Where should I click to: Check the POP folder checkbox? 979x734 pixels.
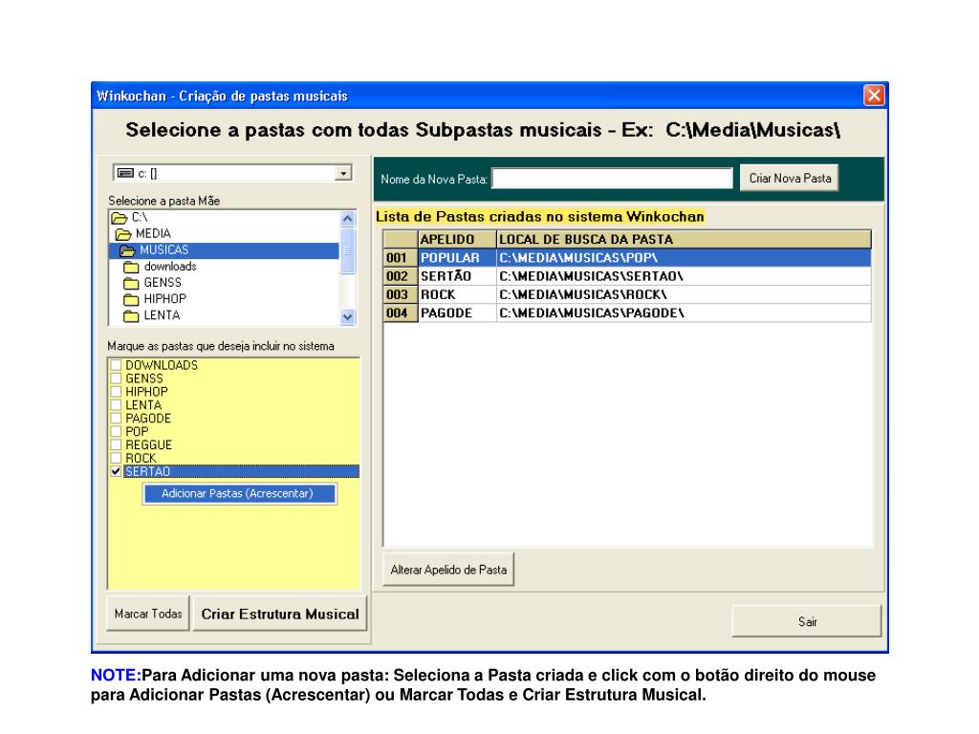(116, 431)
